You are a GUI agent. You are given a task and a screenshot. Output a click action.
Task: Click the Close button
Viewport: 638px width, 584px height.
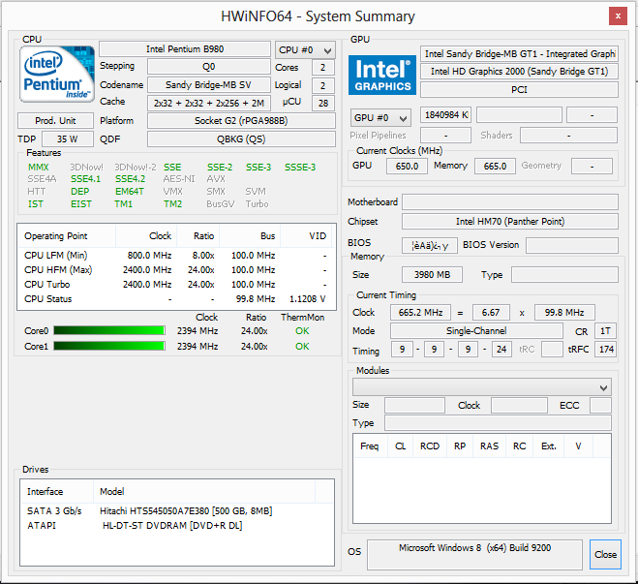click(x=605, y=554)
